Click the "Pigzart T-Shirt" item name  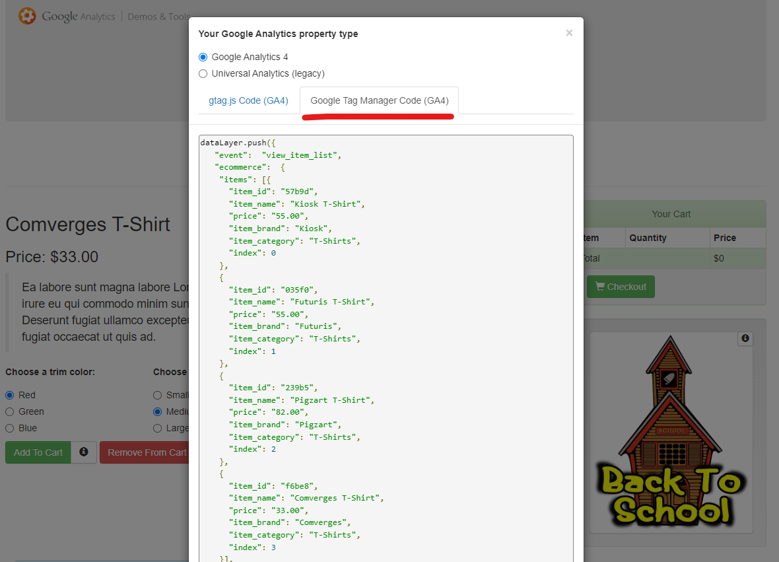pos(330,400)
